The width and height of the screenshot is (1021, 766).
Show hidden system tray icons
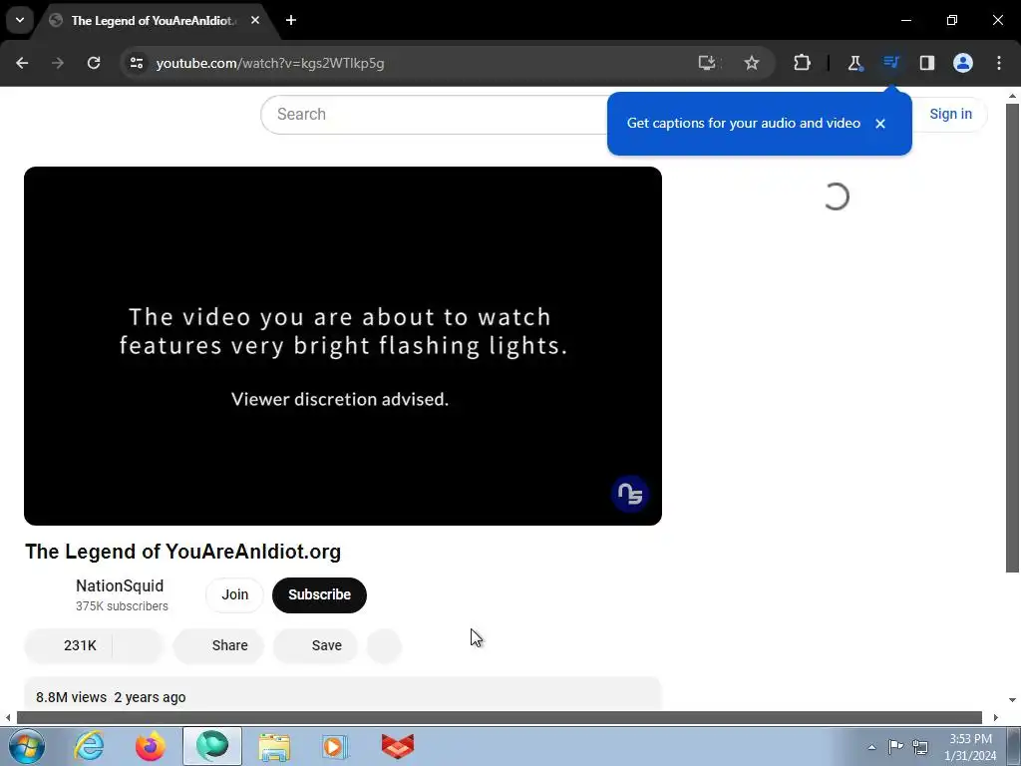(871, 747)
